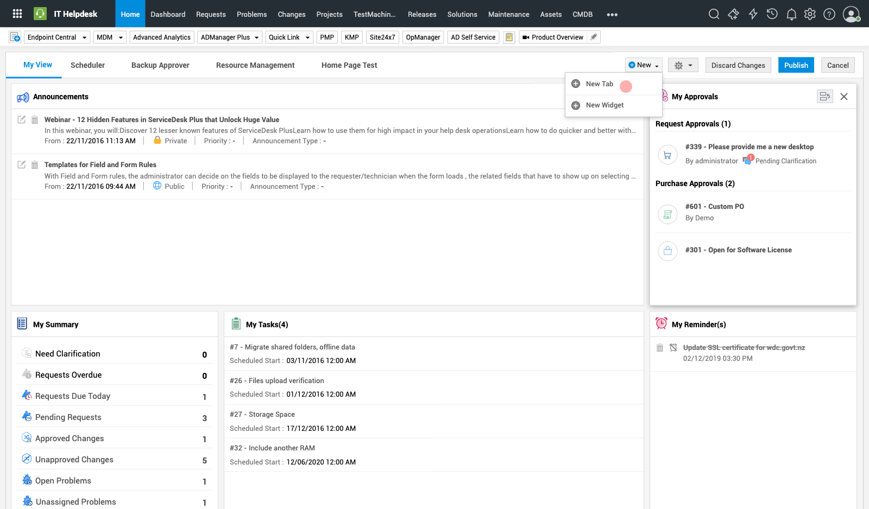
Task: Open the dashboard gear settings dropdown
Action: [x=683, y=65]
